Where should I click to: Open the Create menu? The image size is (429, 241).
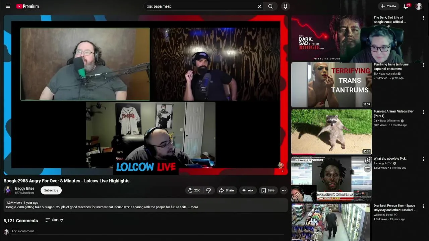[388, 6]
